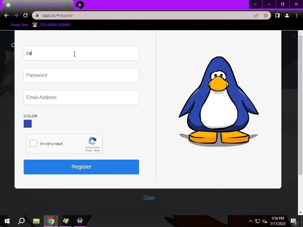Click the Close link below the form
The width and height of the screenshot is (303, 227).
(x=149, y=197)
